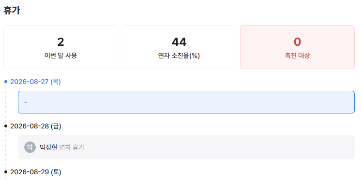Open the 연차 소진율(%) summary card
This screenshot has height=182, width=361.
click(x=179, y=47)
